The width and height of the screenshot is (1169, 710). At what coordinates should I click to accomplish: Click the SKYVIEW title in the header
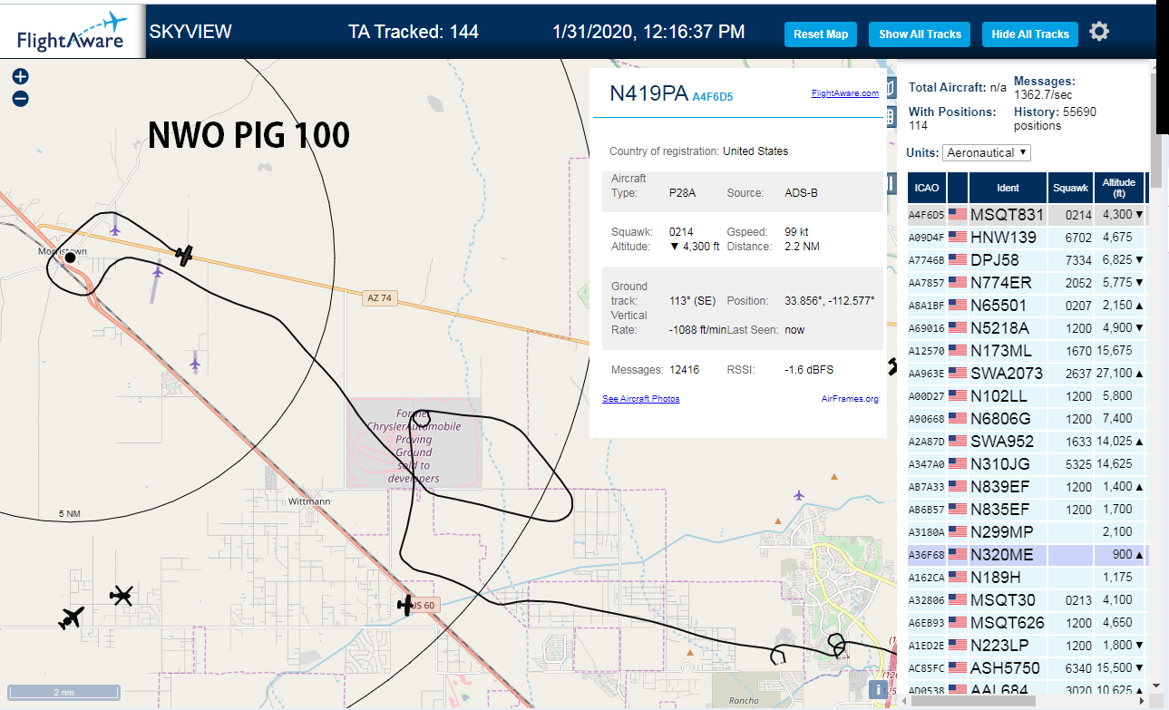coord(190,32)
